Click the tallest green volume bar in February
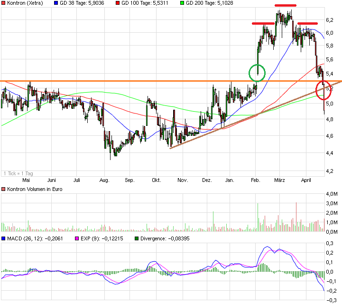Screen dimensions: 342x304 coord(258,217)
